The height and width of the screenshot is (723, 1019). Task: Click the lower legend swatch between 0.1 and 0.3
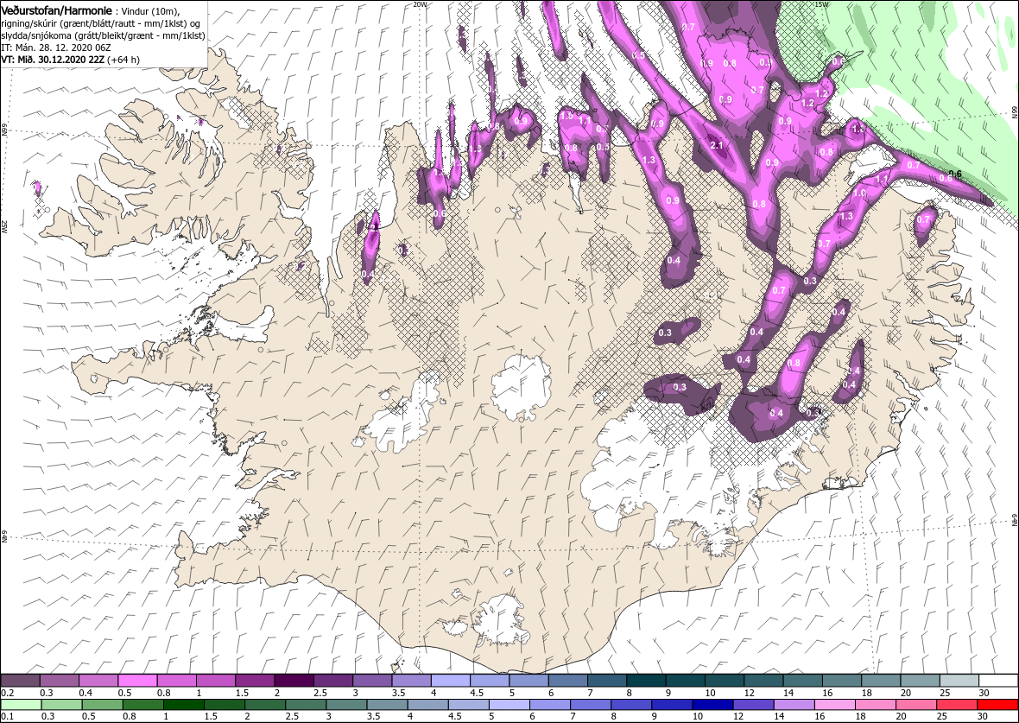(21, 705)
